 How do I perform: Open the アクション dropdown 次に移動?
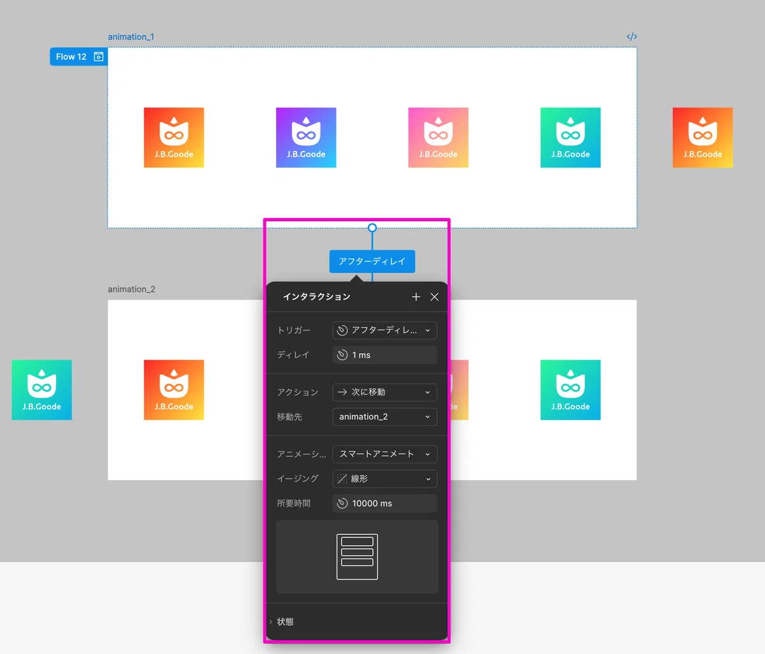385,392
